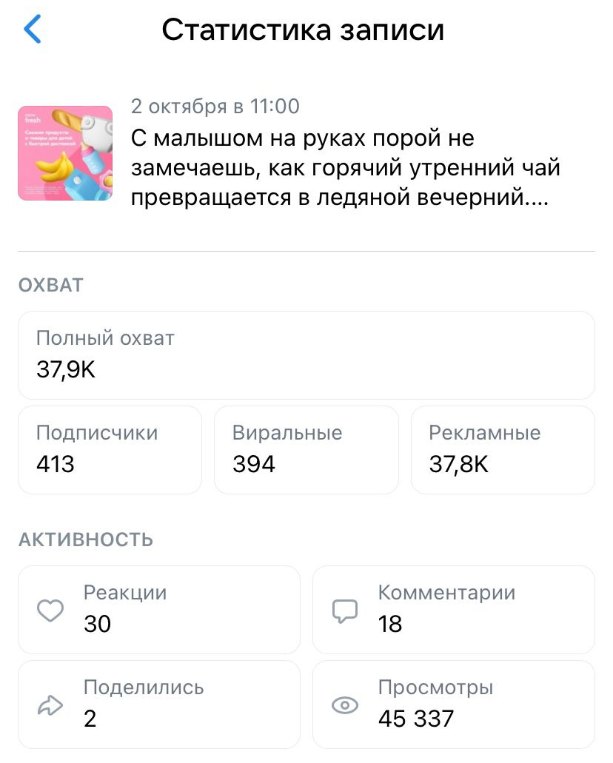Click the heart icon next to Реакции
The height and width of the screenshot is (763, 613).
point(50,611)
